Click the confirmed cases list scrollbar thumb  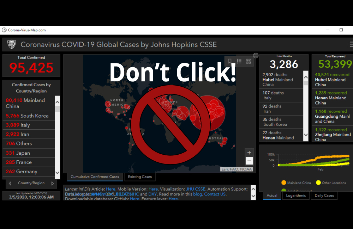click(58, 109)
